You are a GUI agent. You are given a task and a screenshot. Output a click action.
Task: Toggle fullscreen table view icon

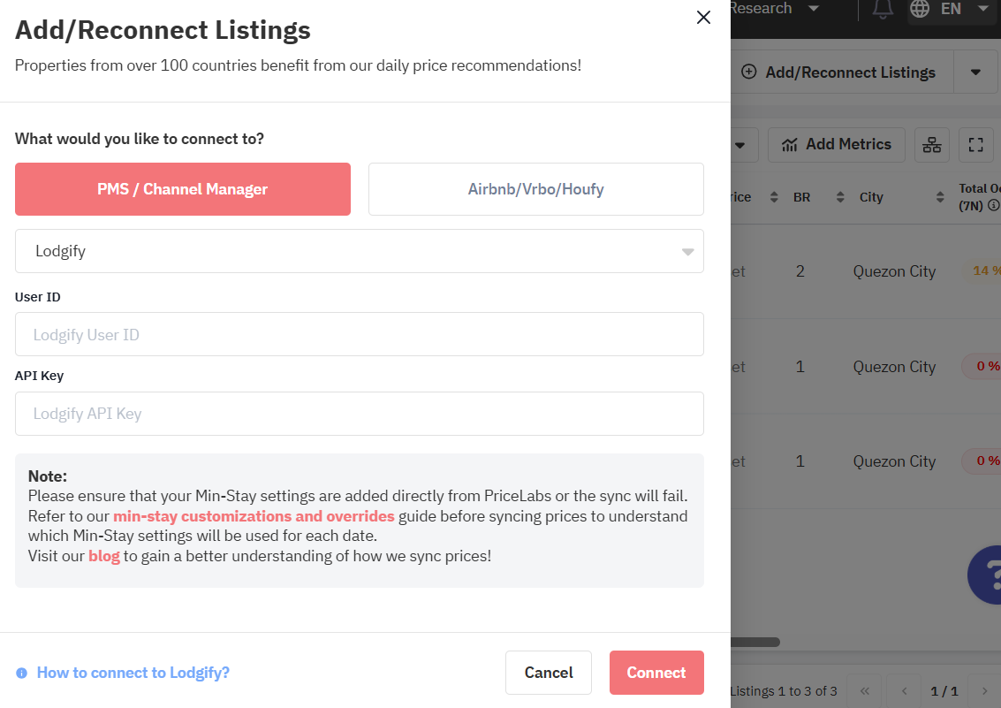(975, 145)
